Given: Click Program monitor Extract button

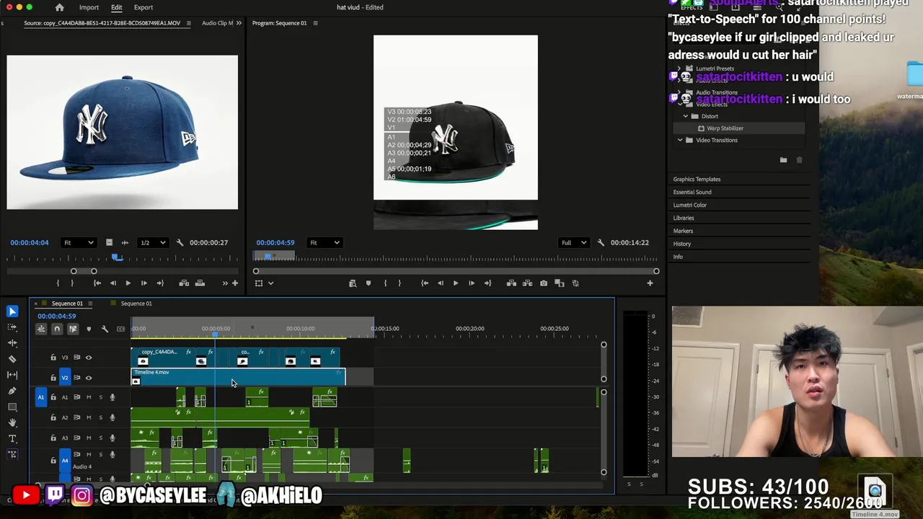Looking at the screenshot, I should tap(527, 283).
